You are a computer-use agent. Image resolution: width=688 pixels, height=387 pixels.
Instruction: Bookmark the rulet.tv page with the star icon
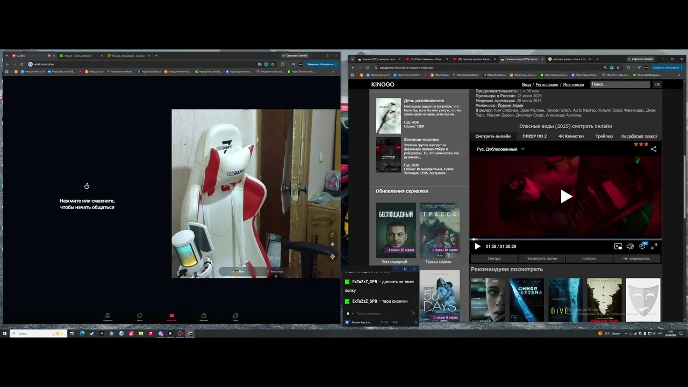pos(273,64)
